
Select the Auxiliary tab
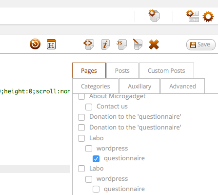(x=139, y=86)
